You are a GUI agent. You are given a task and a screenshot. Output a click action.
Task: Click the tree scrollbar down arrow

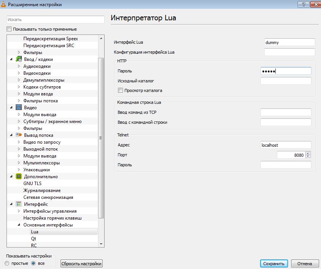click(x=101, y=244)
